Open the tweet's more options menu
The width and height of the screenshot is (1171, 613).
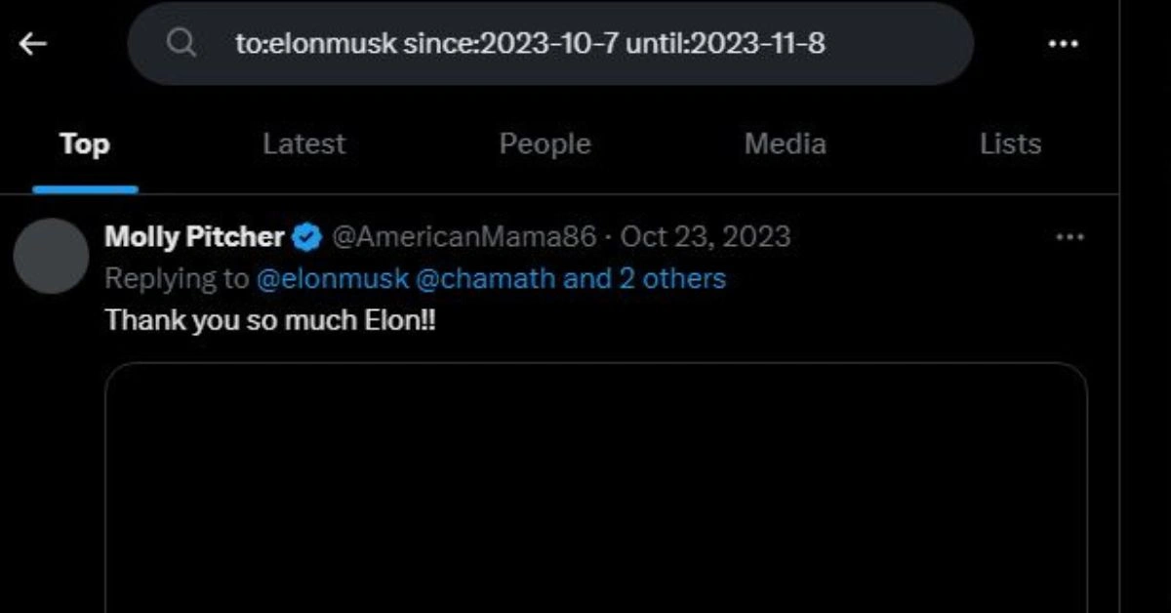(x=1070, y=237)
